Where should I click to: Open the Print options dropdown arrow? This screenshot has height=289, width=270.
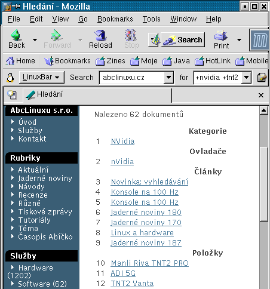coord(239,40)
